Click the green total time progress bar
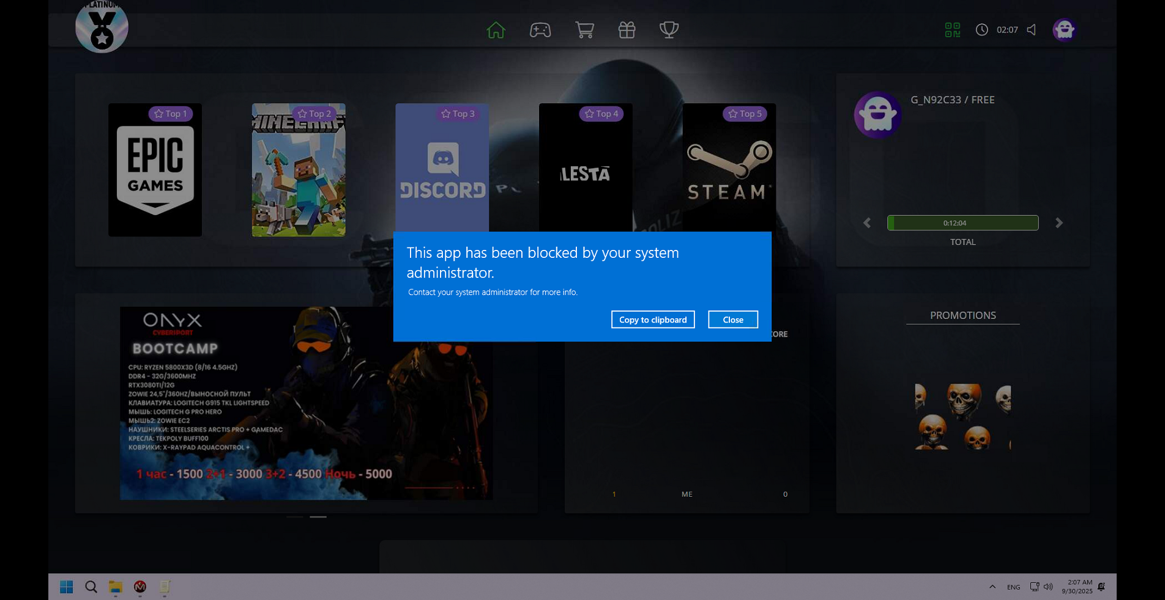The width and height of the screenshot is (1165, 600). pos(962,223)
